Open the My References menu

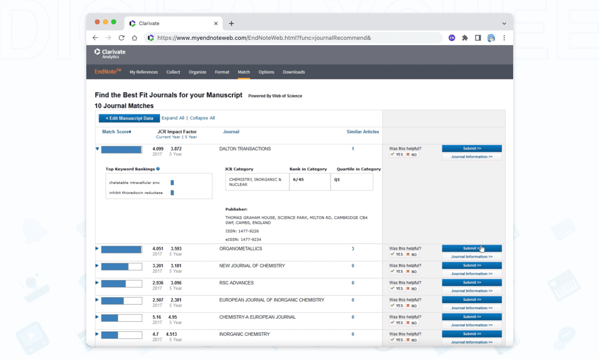click(x=143, y=72)
